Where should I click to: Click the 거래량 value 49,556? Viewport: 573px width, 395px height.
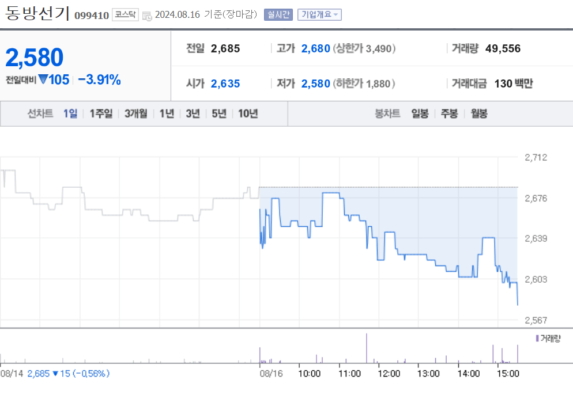pos(503,48)
